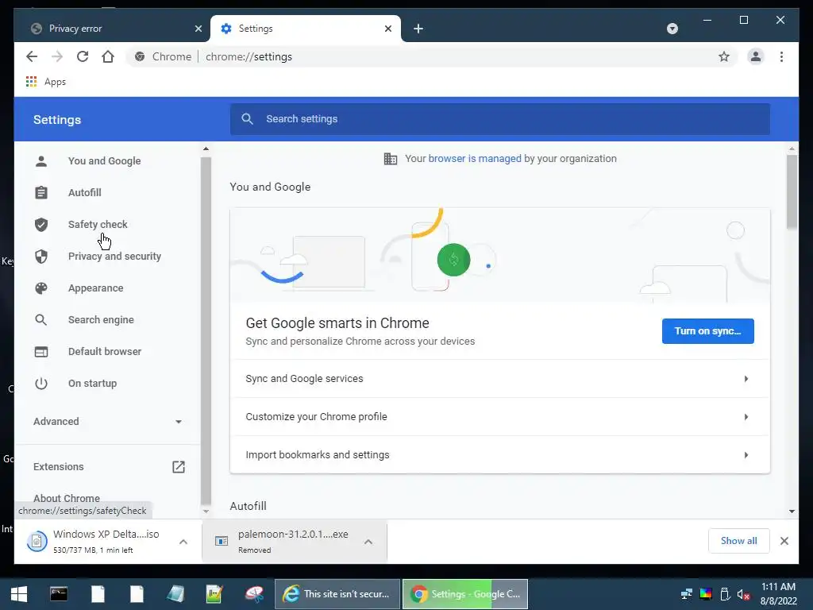Open the green notepad taskbar icon
The width and height of the screenshot is (813, 610).
[214, 594]
